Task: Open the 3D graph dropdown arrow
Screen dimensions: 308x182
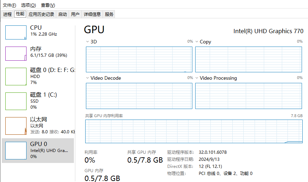Action: [87, 42]
